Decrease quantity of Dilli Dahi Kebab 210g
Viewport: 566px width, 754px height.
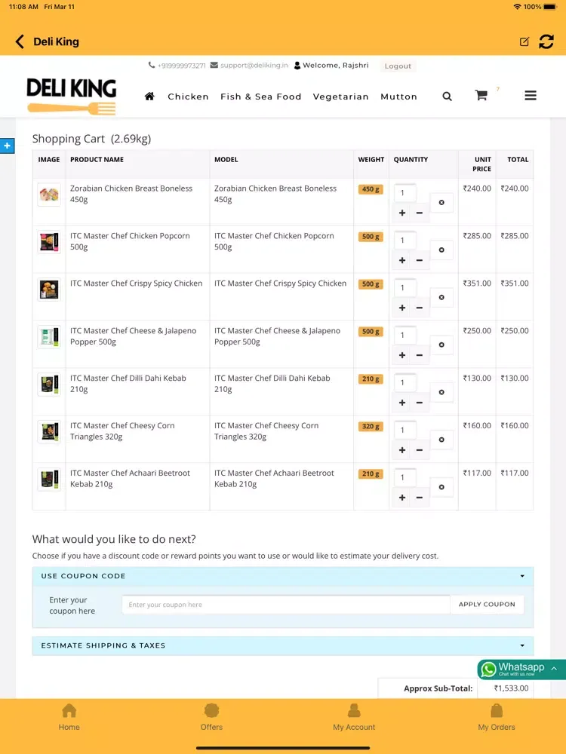419,403
